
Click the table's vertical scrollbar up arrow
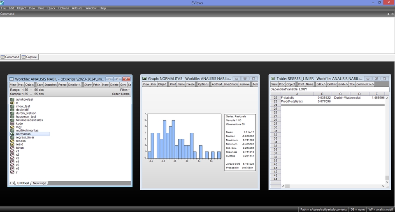(x=387, y=98)
